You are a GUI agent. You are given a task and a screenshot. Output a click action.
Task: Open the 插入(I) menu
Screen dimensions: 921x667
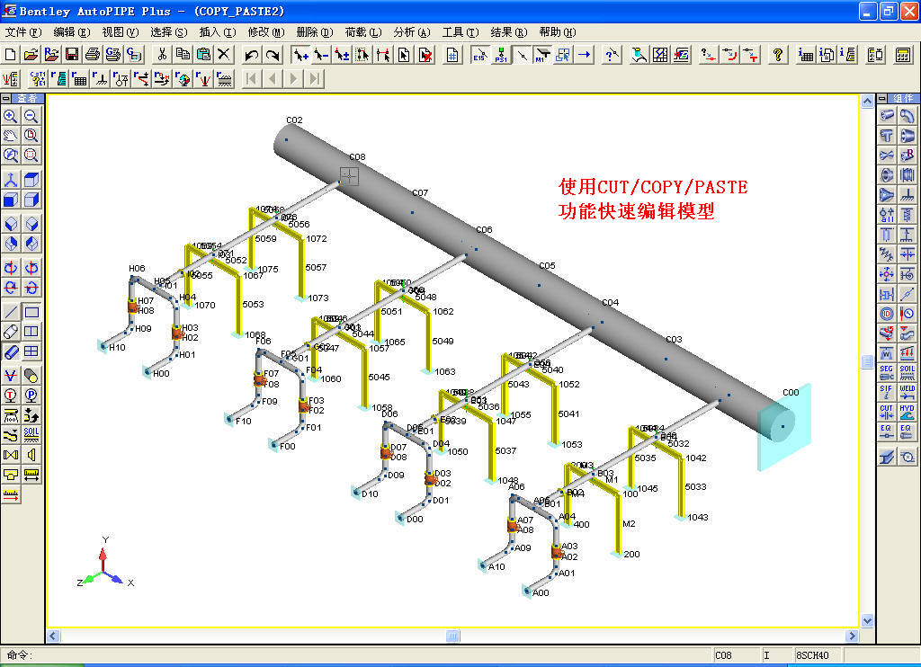218,32
